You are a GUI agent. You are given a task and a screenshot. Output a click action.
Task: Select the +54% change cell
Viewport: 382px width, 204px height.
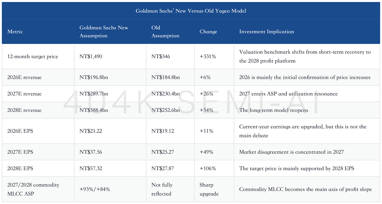[x=206, y=110]
